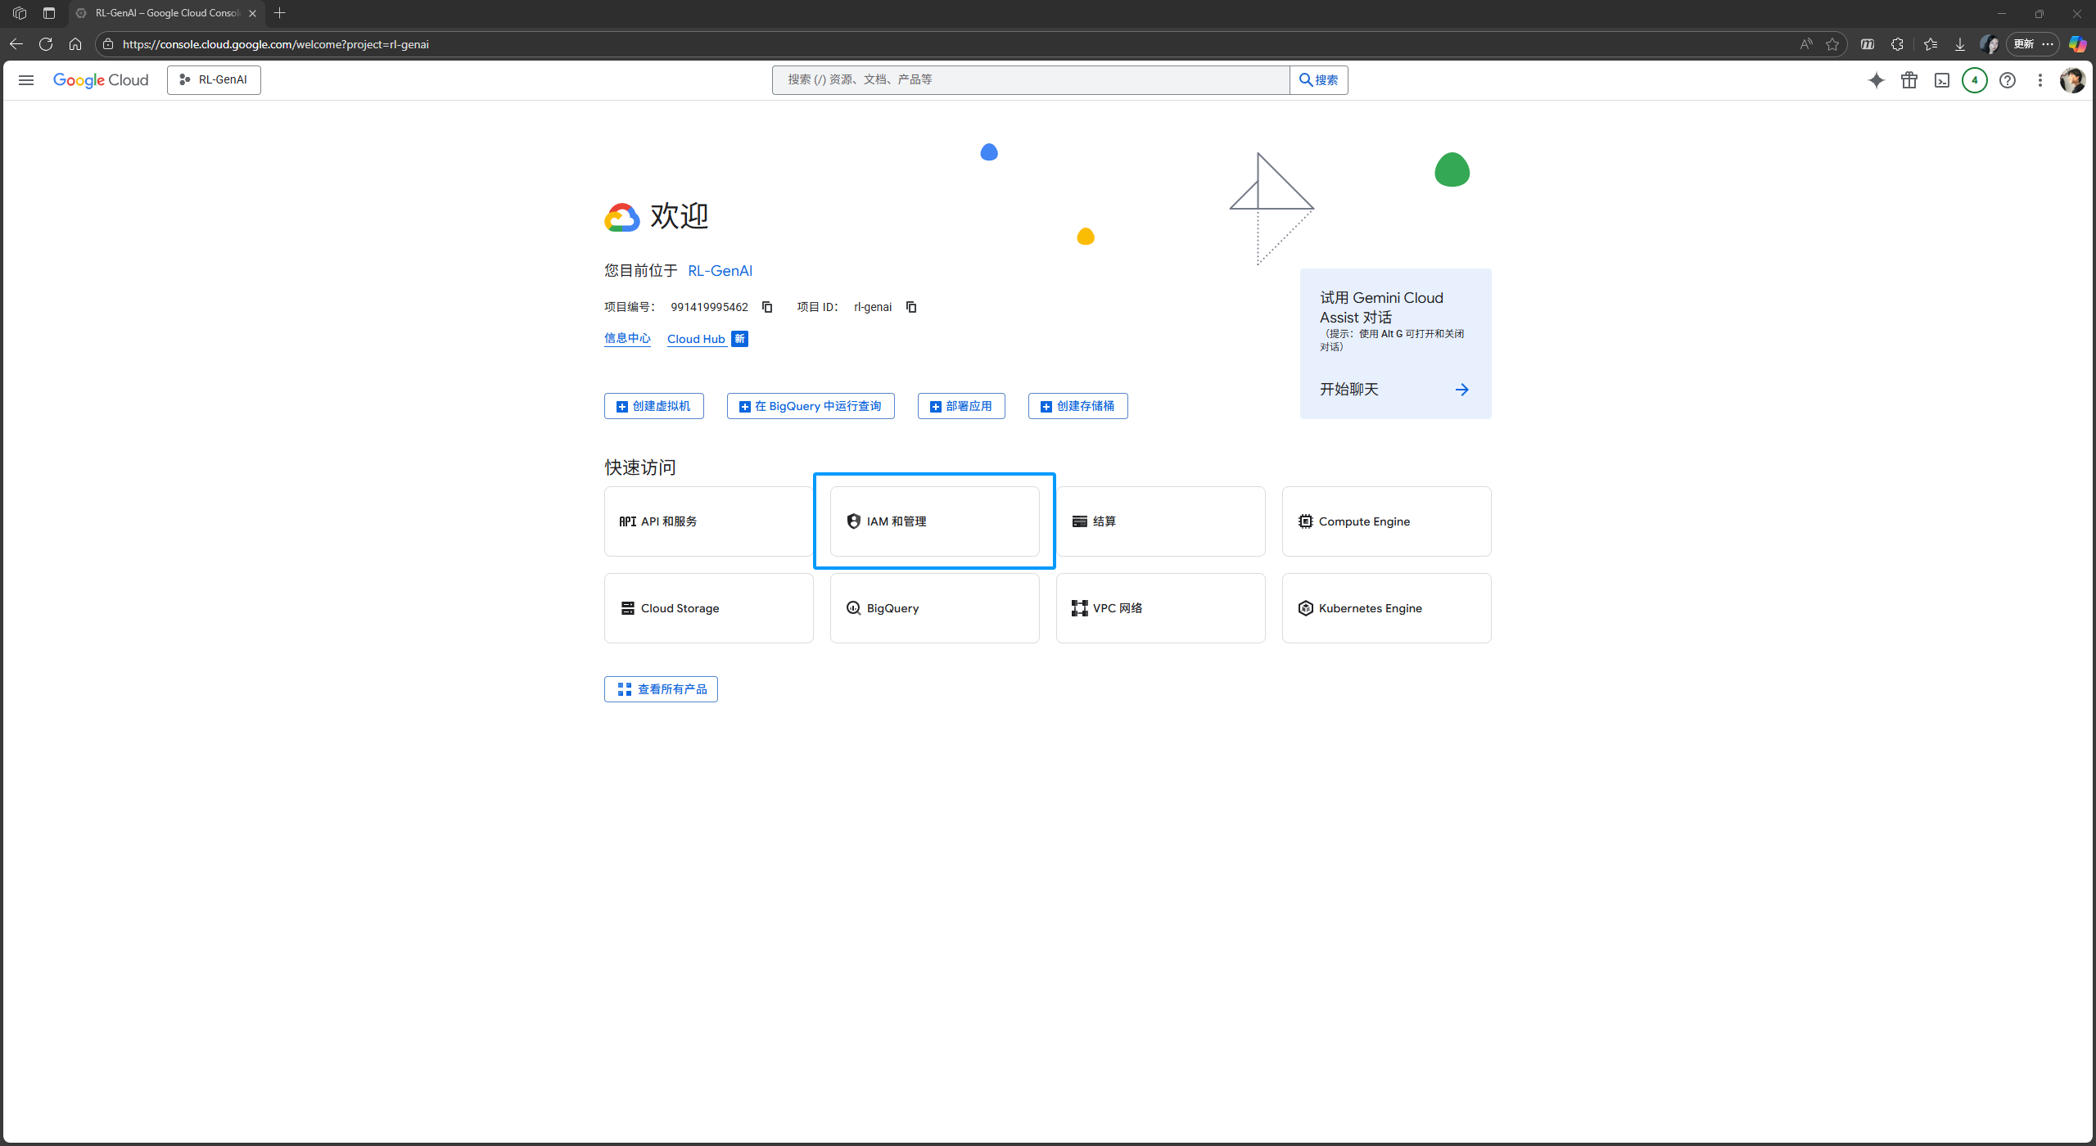
Task: Open the main navigation hamburger menu
Action: coord(26,80)
